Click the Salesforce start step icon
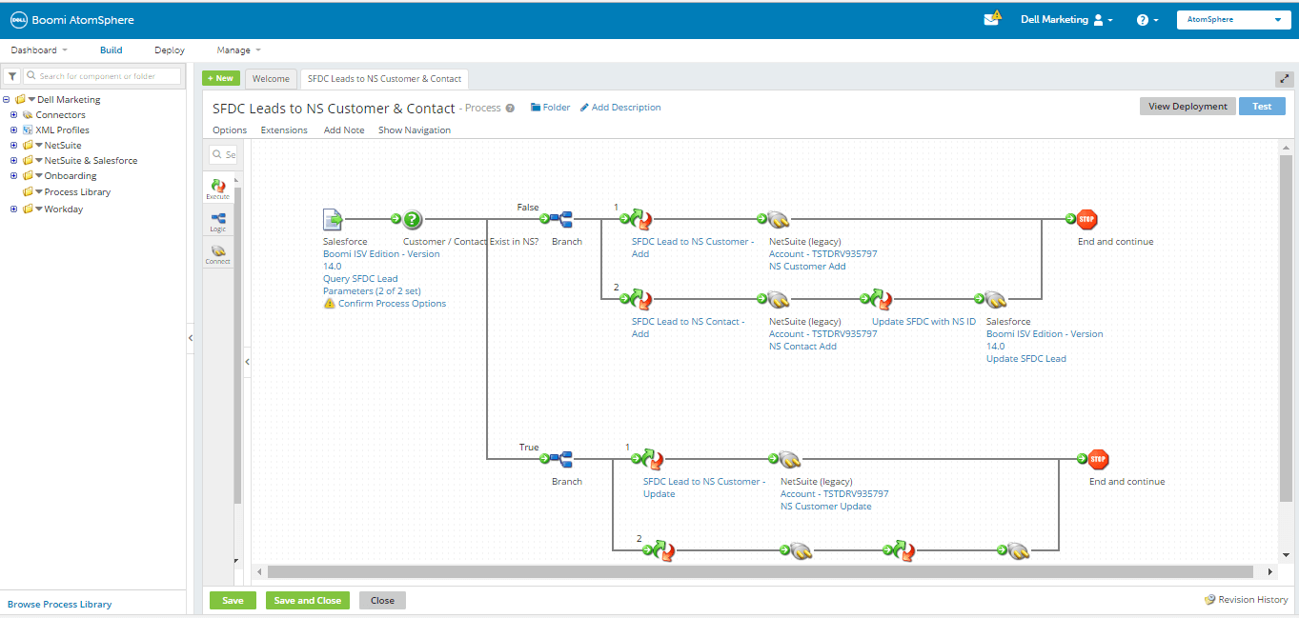 tap(332, 219)
